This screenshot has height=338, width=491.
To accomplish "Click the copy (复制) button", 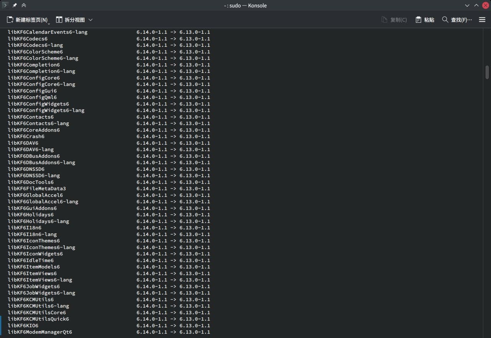I will pyautogui.click(x=394, y=20).
